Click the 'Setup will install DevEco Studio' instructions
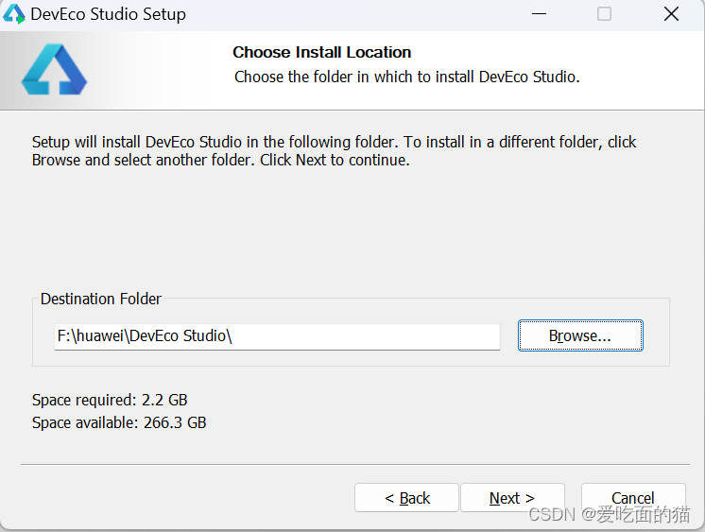Screen dimensions: 705x532 pos(334,150)
